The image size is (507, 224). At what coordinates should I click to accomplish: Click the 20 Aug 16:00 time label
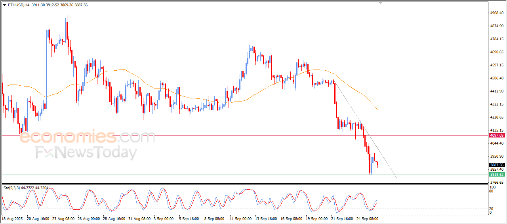38,218
